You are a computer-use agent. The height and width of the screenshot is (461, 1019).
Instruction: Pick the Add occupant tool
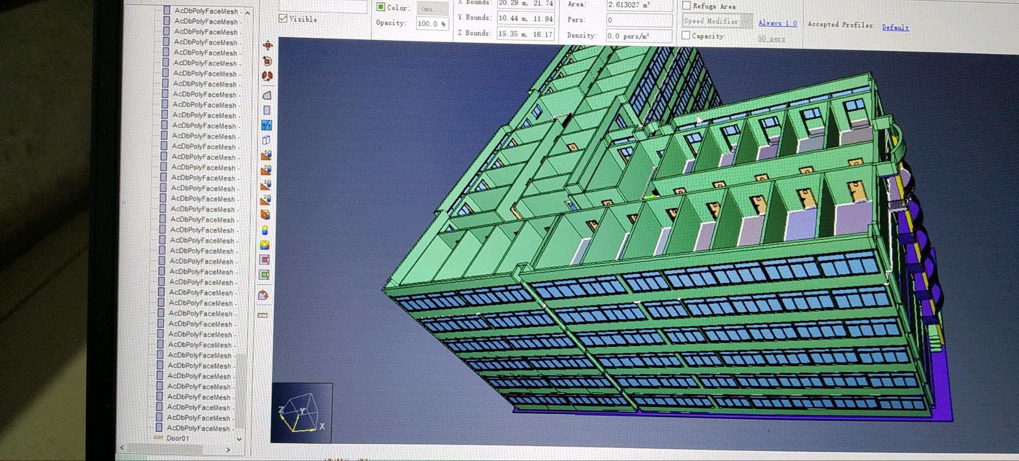pyautogui.click(x=265, y=230)
